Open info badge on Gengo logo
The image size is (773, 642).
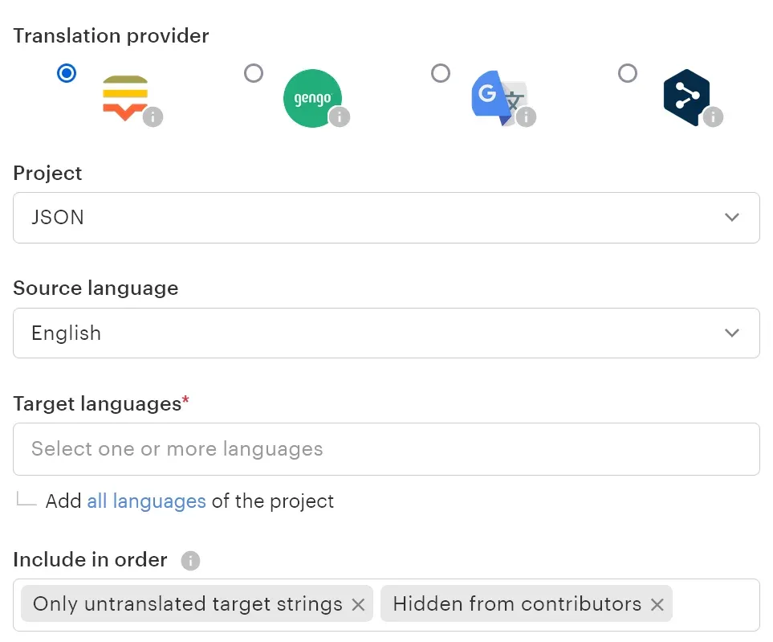click(x=340, y=117)
